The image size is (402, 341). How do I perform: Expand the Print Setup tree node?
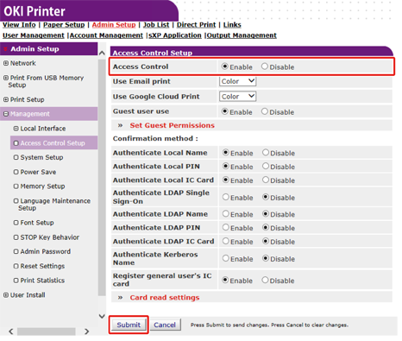tap(6, 99)
